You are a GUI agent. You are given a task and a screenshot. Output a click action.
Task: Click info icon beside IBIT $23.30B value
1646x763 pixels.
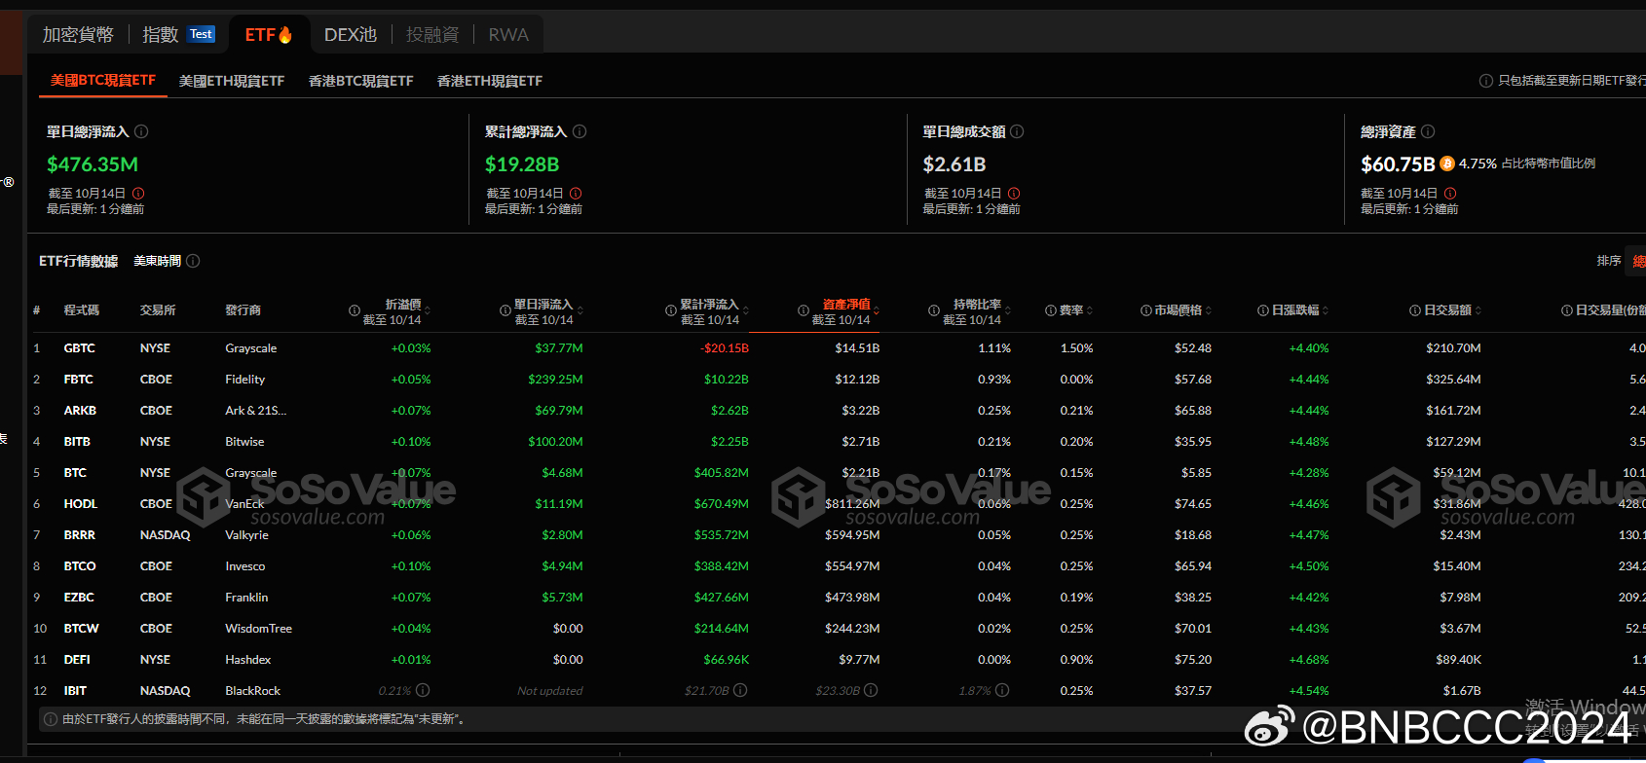coord(871,690)
